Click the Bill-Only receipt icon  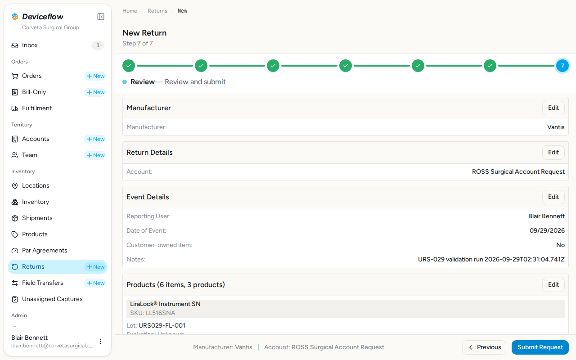tap(15, 92)
